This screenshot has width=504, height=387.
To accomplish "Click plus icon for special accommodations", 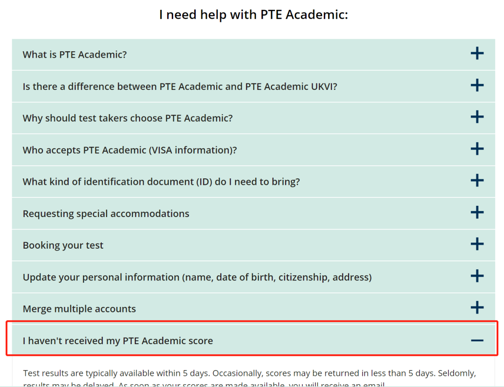I will click(x=477, y=213).
